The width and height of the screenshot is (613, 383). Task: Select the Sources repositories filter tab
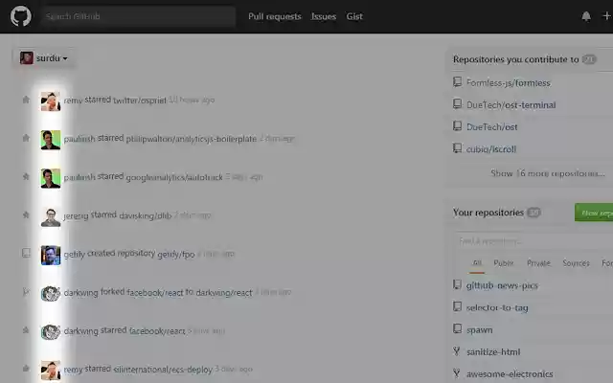coord(576,263)
